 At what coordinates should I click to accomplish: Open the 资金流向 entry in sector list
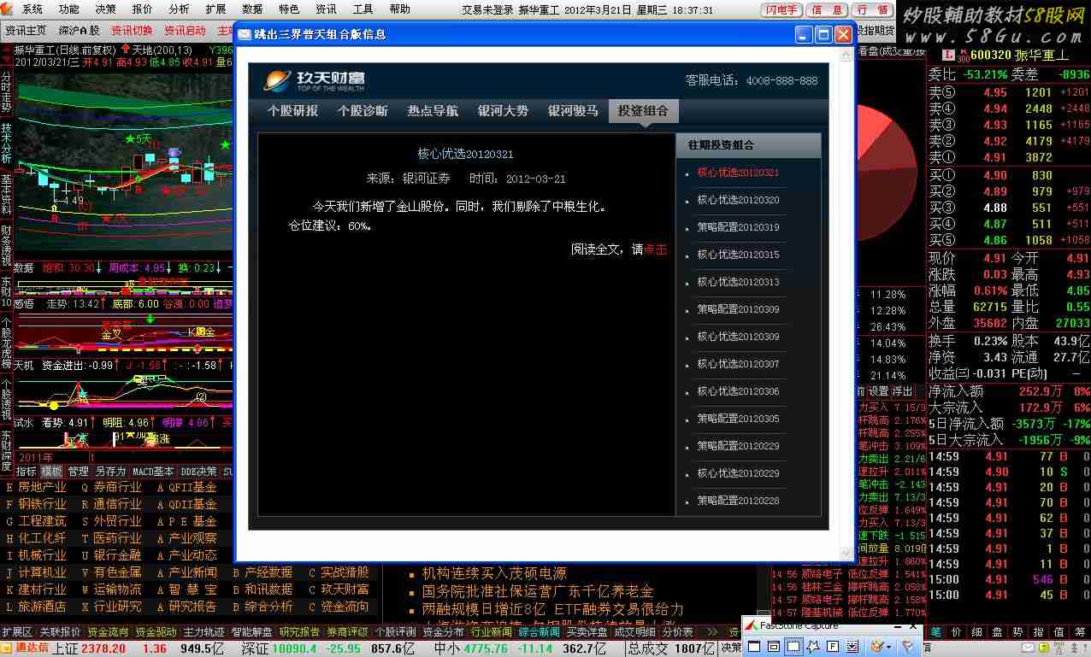point(345,607)
